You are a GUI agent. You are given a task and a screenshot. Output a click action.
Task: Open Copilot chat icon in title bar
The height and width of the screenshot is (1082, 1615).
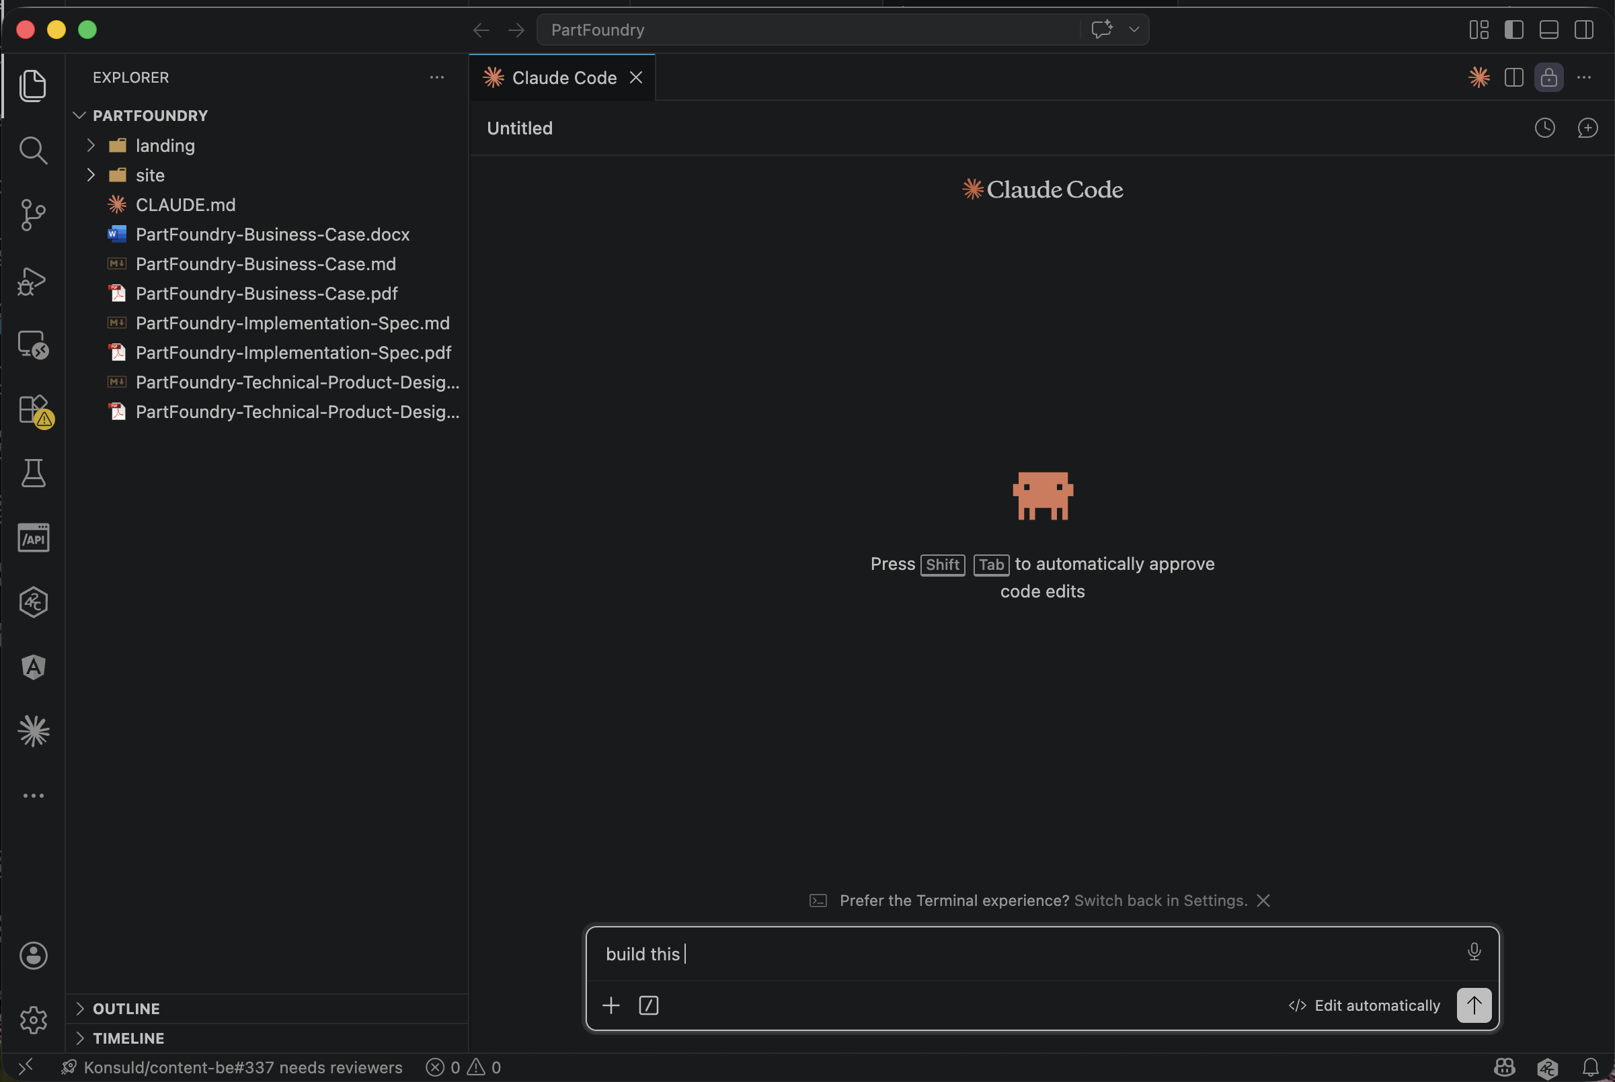(1101, 29)
